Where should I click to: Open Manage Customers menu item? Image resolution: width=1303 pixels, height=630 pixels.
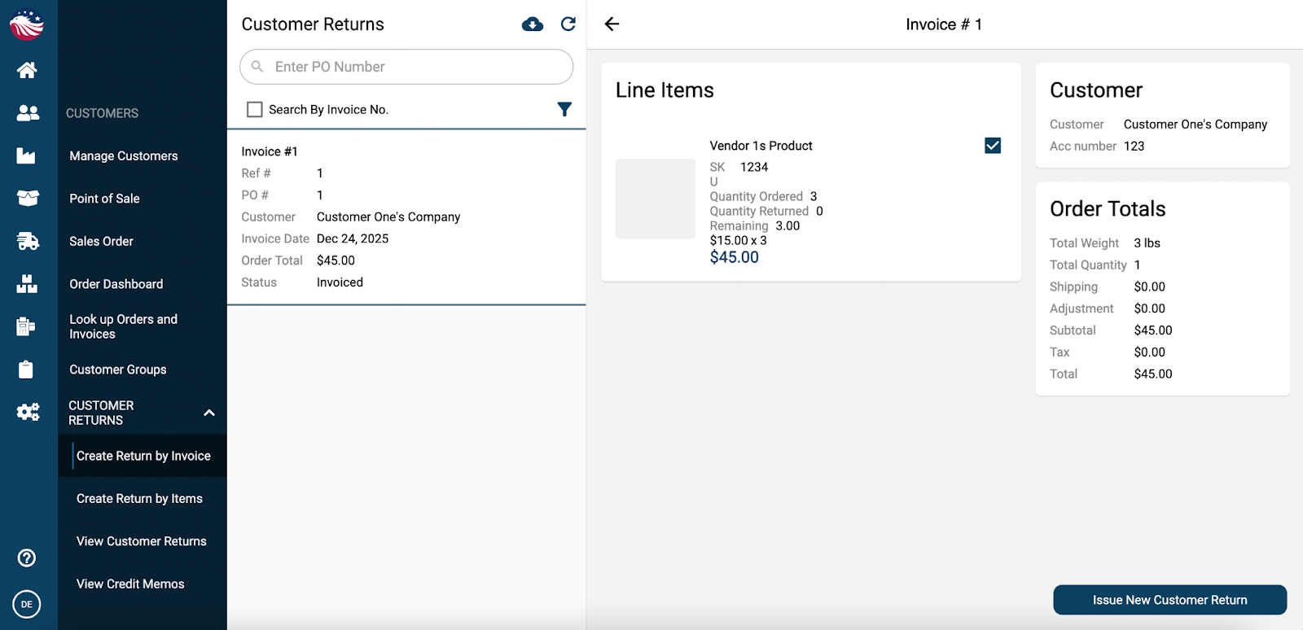[124, 156]
